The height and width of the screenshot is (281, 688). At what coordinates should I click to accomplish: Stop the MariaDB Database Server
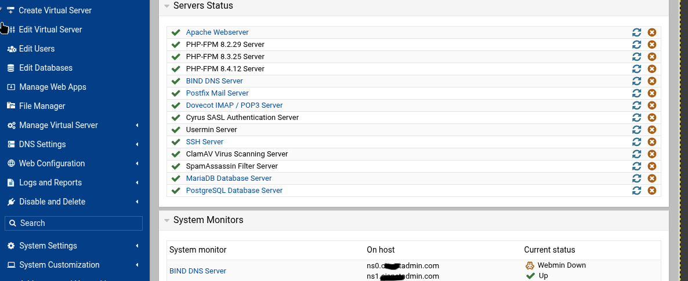pyautogui.click(x=651, y=178)
